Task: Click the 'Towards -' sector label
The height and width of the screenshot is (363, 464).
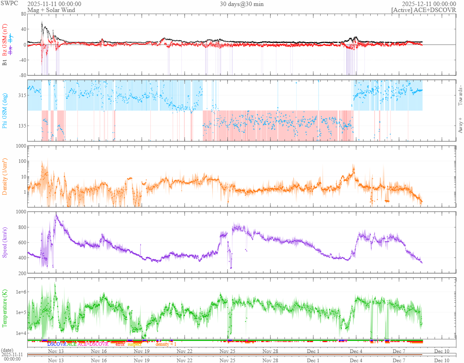Action: pos(460,95)
